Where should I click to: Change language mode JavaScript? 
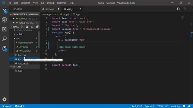click(175, 106)
